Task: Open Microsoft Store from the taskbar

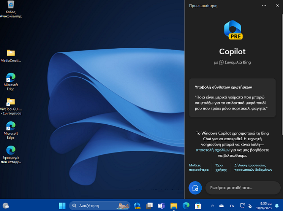Action: pos(198,206)
